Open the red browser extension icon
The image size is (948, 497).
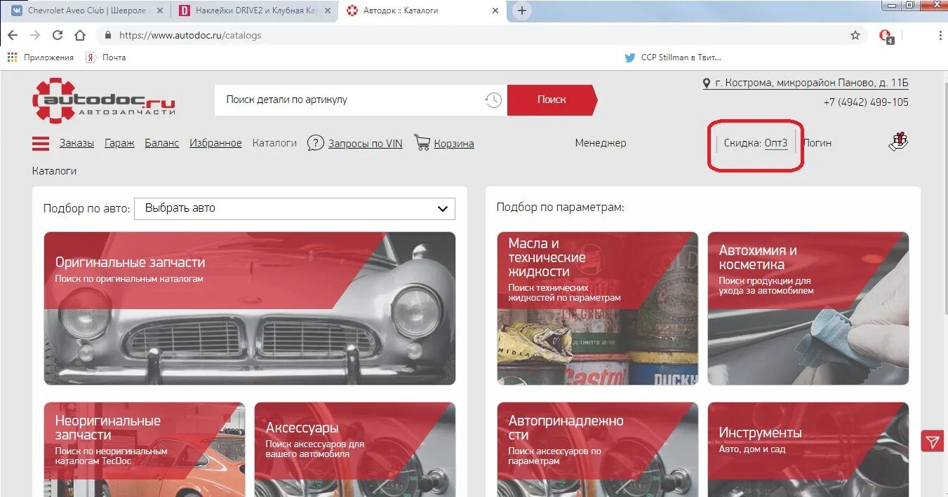pos(886,36)
